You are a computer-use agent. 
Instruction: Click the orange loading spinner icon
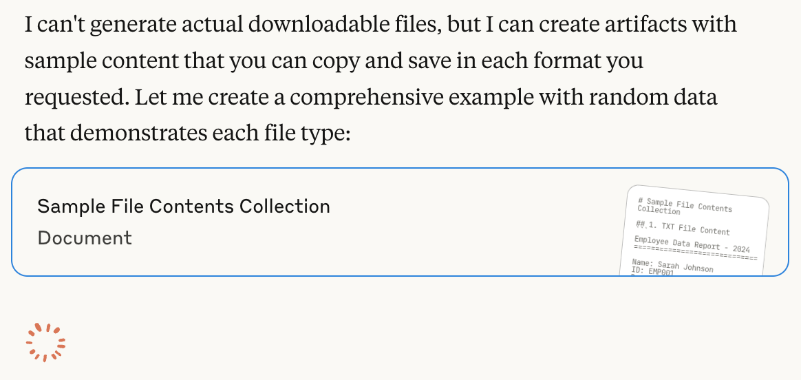[x=45, y=342]
